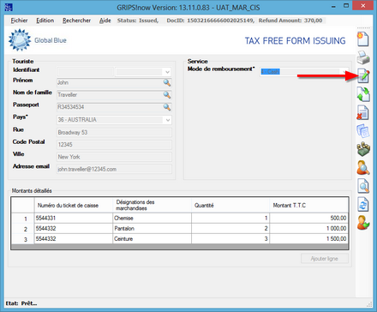The width and height of the screenshot is (377, 312).
Task: Click the search document magnifier icon
Action: point(363,186)
